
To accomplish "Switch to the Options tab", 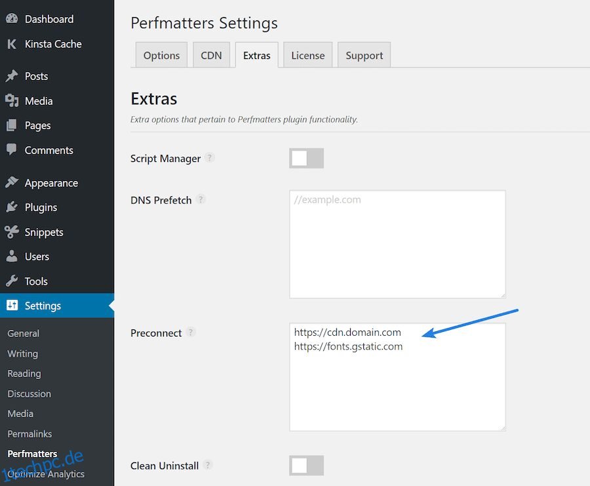I will point(161,56).
